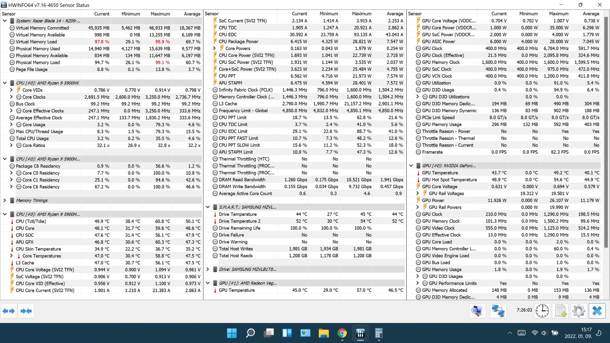The height and width of the screenshot is (343, 610).
Task: Click the expand columns arrows button
Action: pos(9,311)
